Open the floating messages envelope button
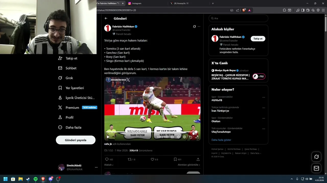 coord(317,168)
